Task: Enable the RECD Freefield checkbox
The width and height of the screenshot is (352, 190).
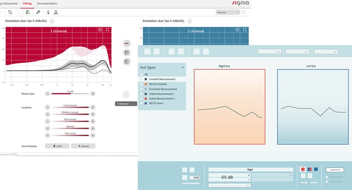Action: [x=141, y=84]
